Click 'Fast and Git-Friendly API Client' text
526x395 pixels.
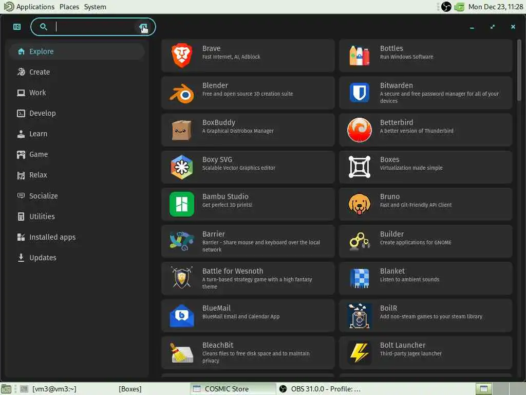click(416, 205)
